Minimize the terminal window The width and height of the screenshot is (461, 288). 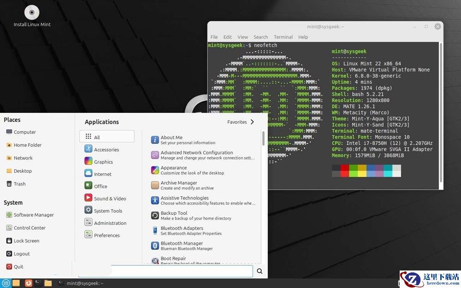(415, 27)
